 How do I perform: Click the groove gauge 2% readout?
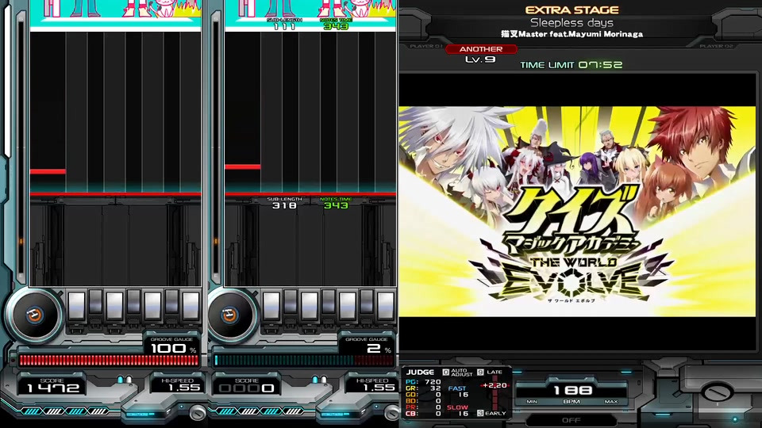click(379, 349)
